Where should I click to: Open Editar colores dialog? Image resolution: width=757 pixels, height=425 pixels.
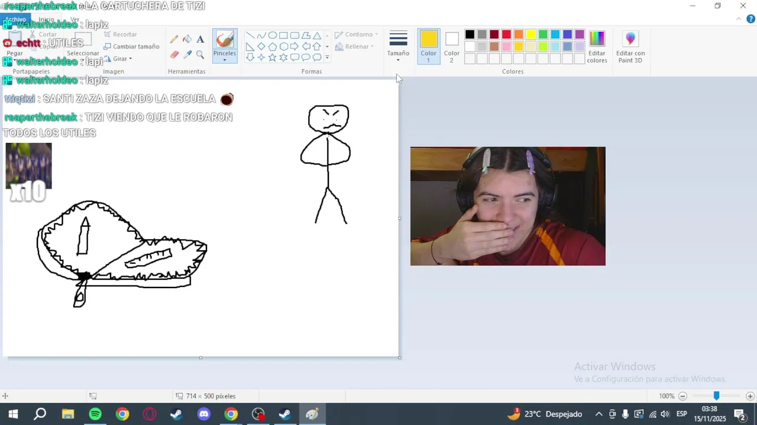(x=597, y=47)
